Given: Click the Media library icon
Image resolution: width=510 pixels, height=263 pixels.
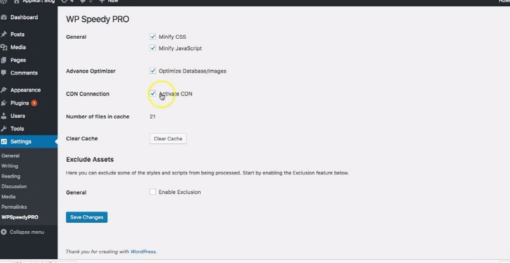Looking at the screenshot, I should point(4,47).
